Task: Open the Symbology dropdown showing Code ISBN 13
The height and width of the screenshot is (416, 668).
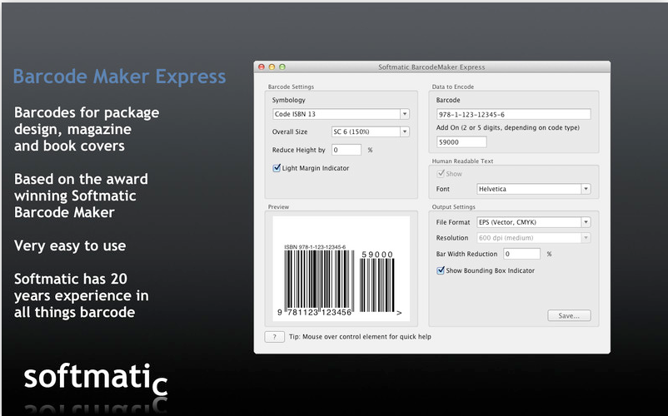Action: click(x=341, y=114)
